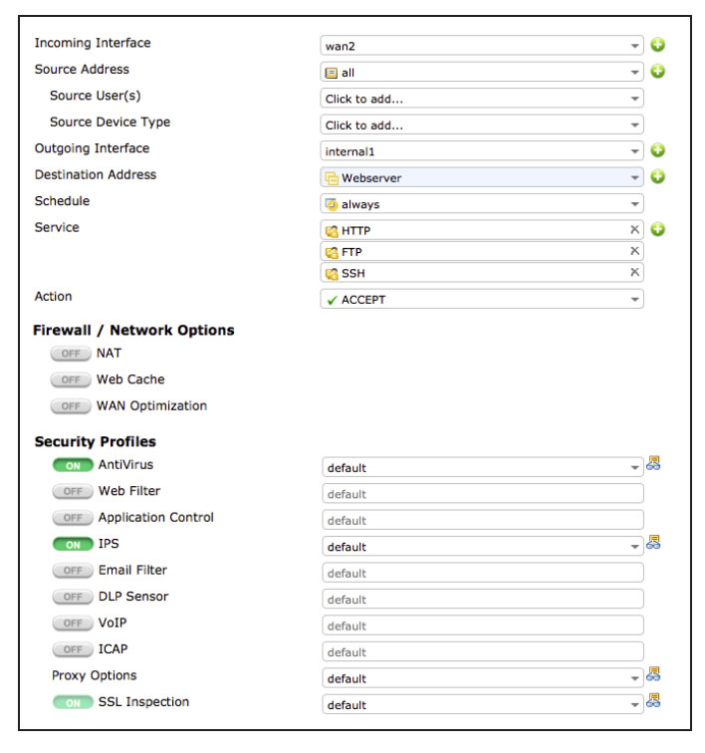Enable the ICAP switch
Screen dimensions: 705x753
click(x=73, y=649)
